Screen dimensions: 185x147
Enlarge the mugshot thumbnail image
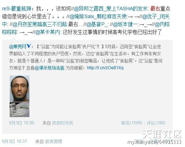[20, 88]
